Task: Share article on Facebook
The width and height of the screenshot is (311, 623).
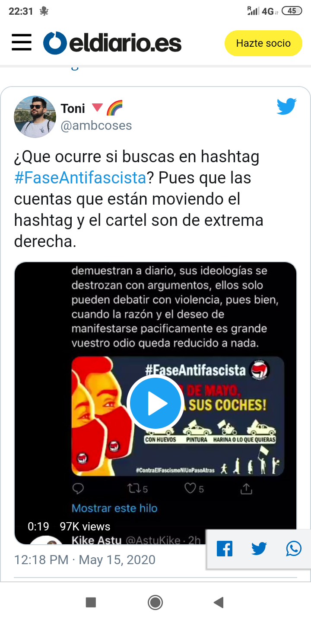Action: coord(225,549)
